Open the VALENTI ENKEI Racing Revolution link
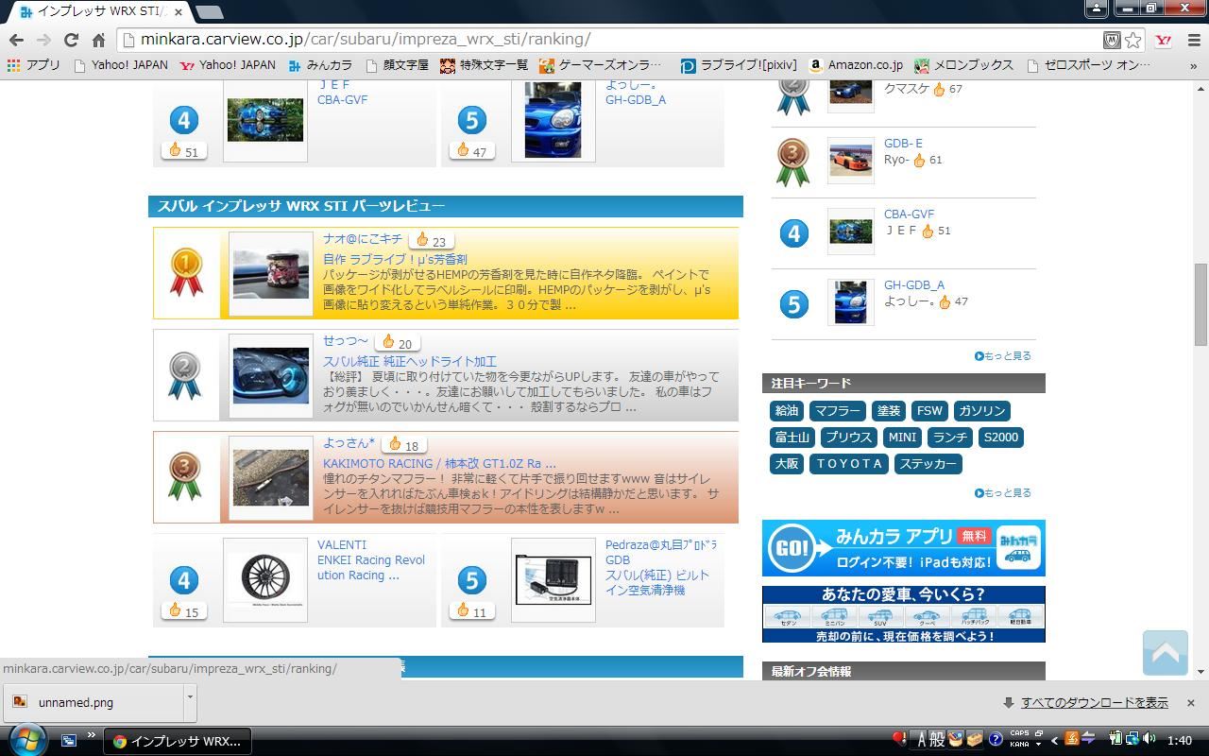 tap(371, 559)
